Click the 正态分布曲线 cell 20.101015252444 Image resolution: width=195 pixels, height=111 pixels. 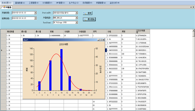click(143, 46)
